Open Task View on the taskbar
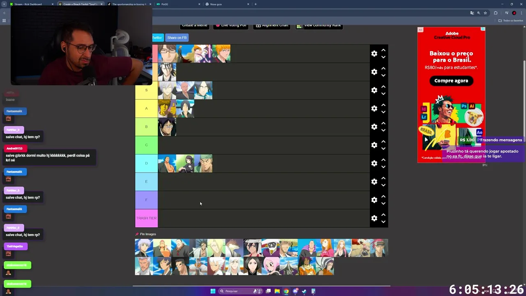Image resolution: width=526 pixels, height=296 pixels. pos(268,291)
